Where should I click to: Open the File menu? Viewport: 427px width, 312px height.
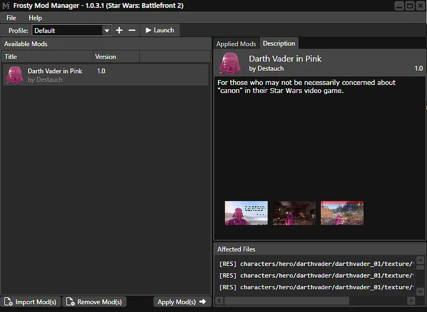click(x=11, y=18)
